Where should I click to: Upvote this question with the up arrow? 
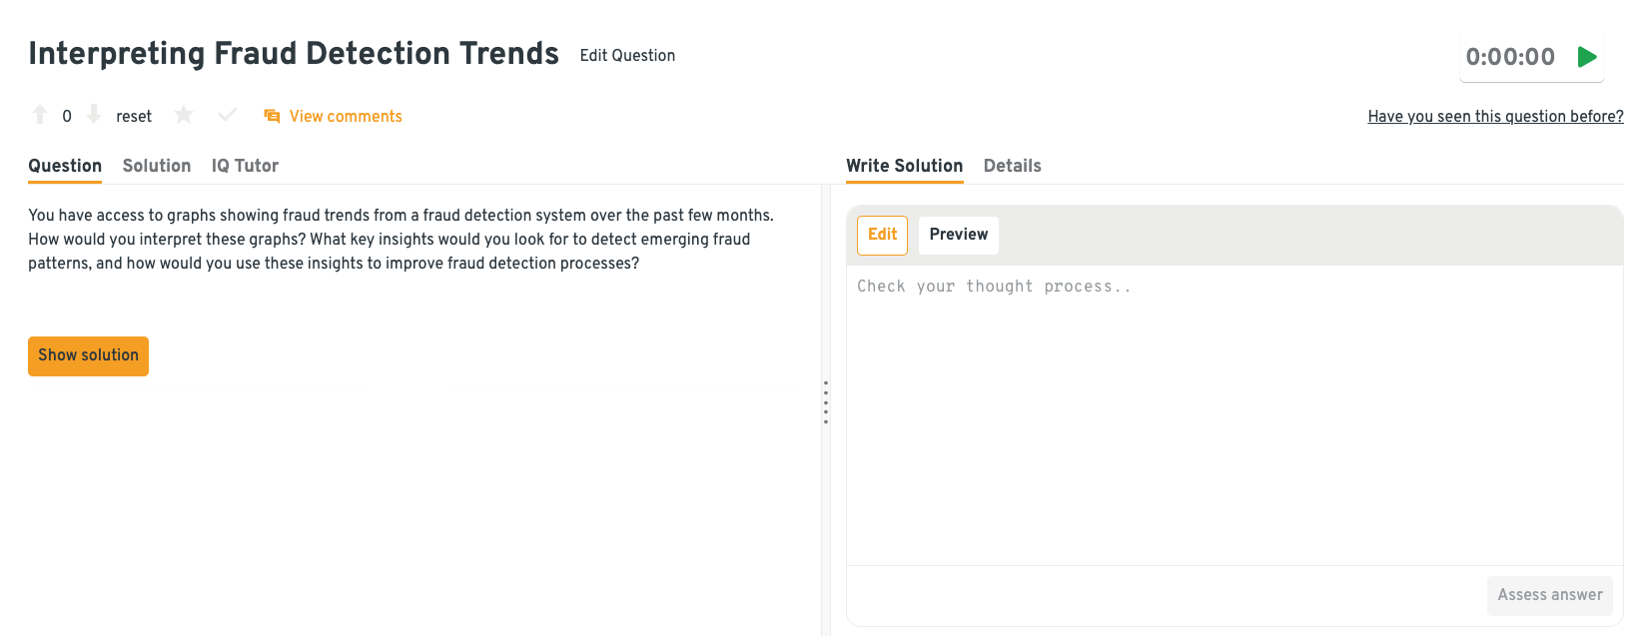(40, 115)
